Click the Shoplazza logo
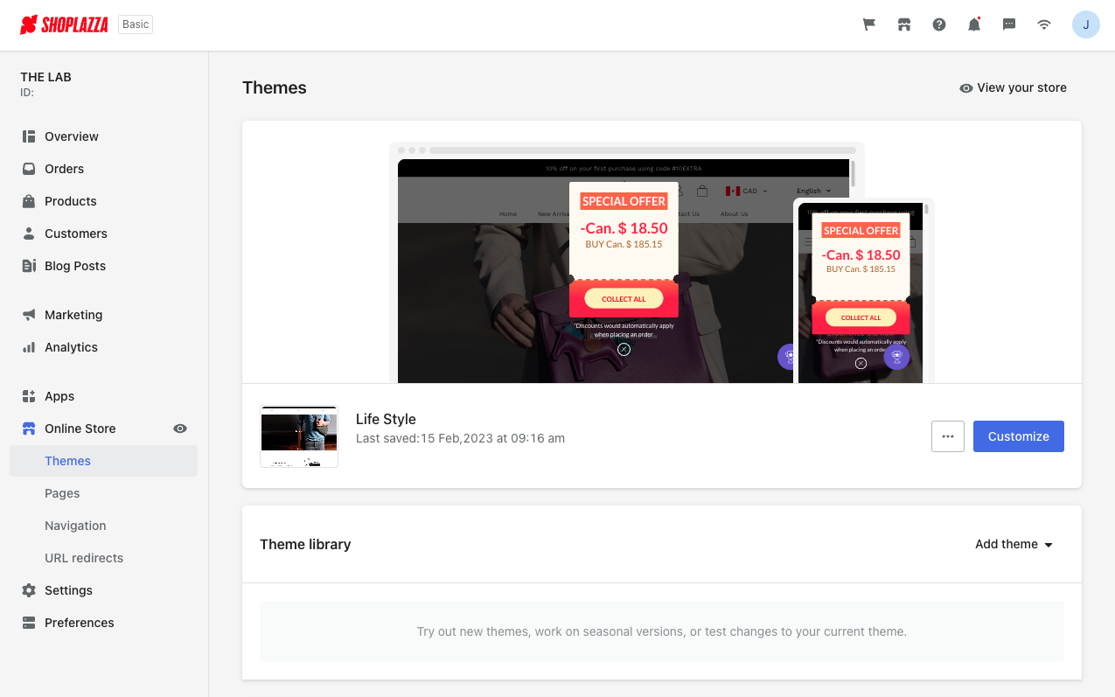The width and height of the screenshot is (1115, 697). click(64, 24)
